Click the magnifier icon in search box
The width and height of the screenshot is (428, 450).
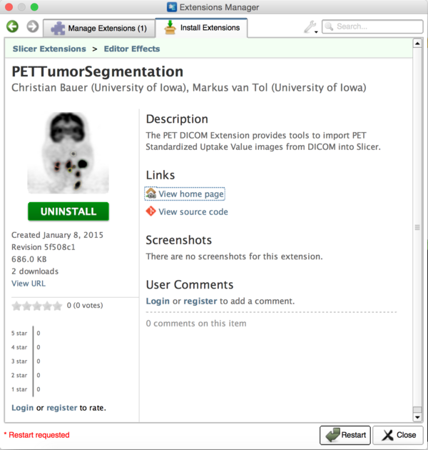click(329, 26)
